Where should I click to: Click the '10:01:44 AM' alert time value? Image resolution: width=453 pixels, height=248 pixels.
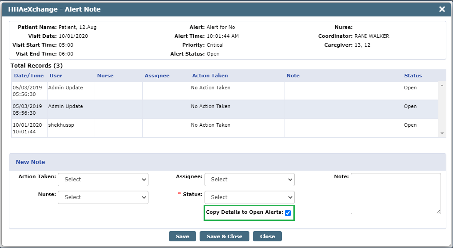click(x=222, y=36)
